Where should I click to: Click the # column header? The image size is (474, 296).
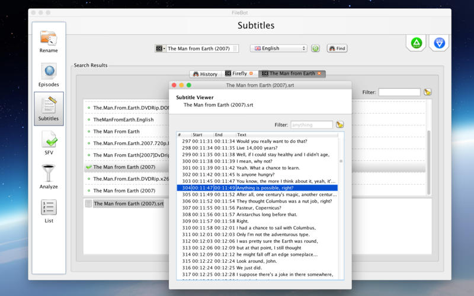(x=184, y=135)
